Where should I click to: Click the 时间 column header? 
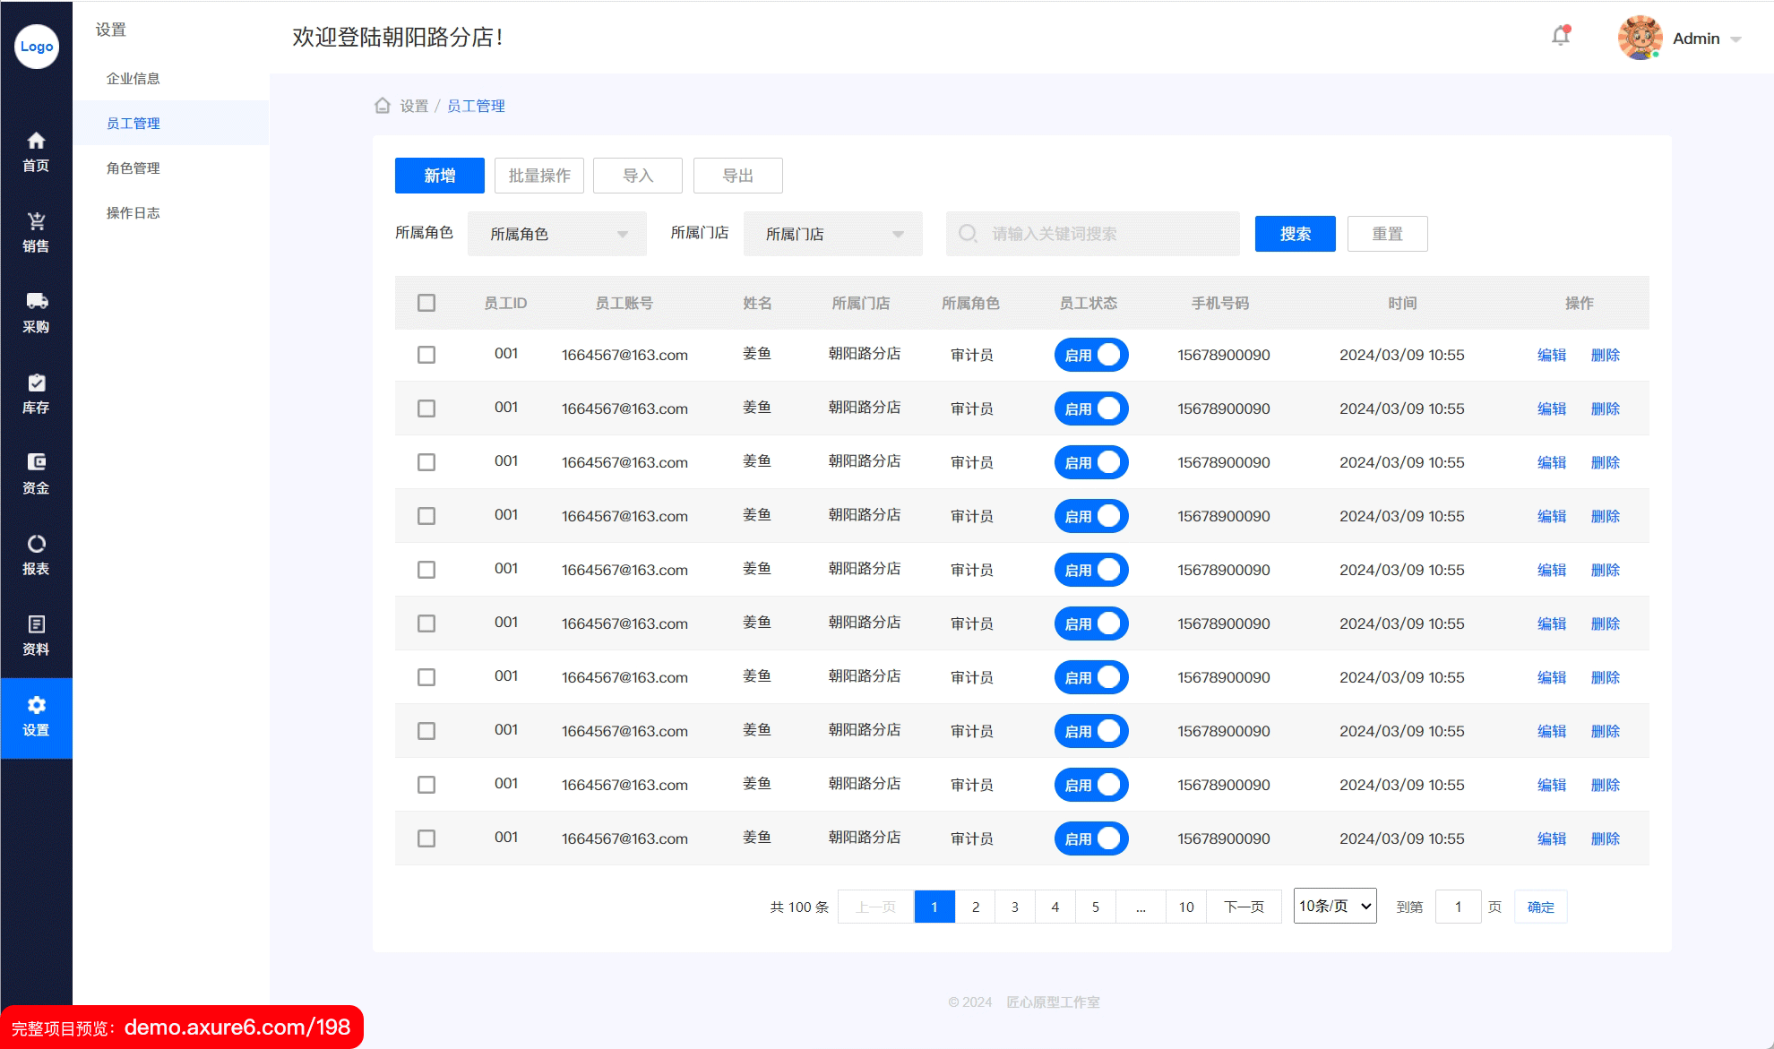coord(1402,303)
